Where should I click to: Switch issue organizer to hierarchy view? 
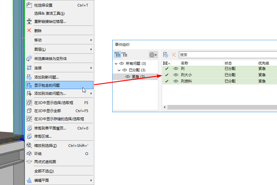(125, 55)
